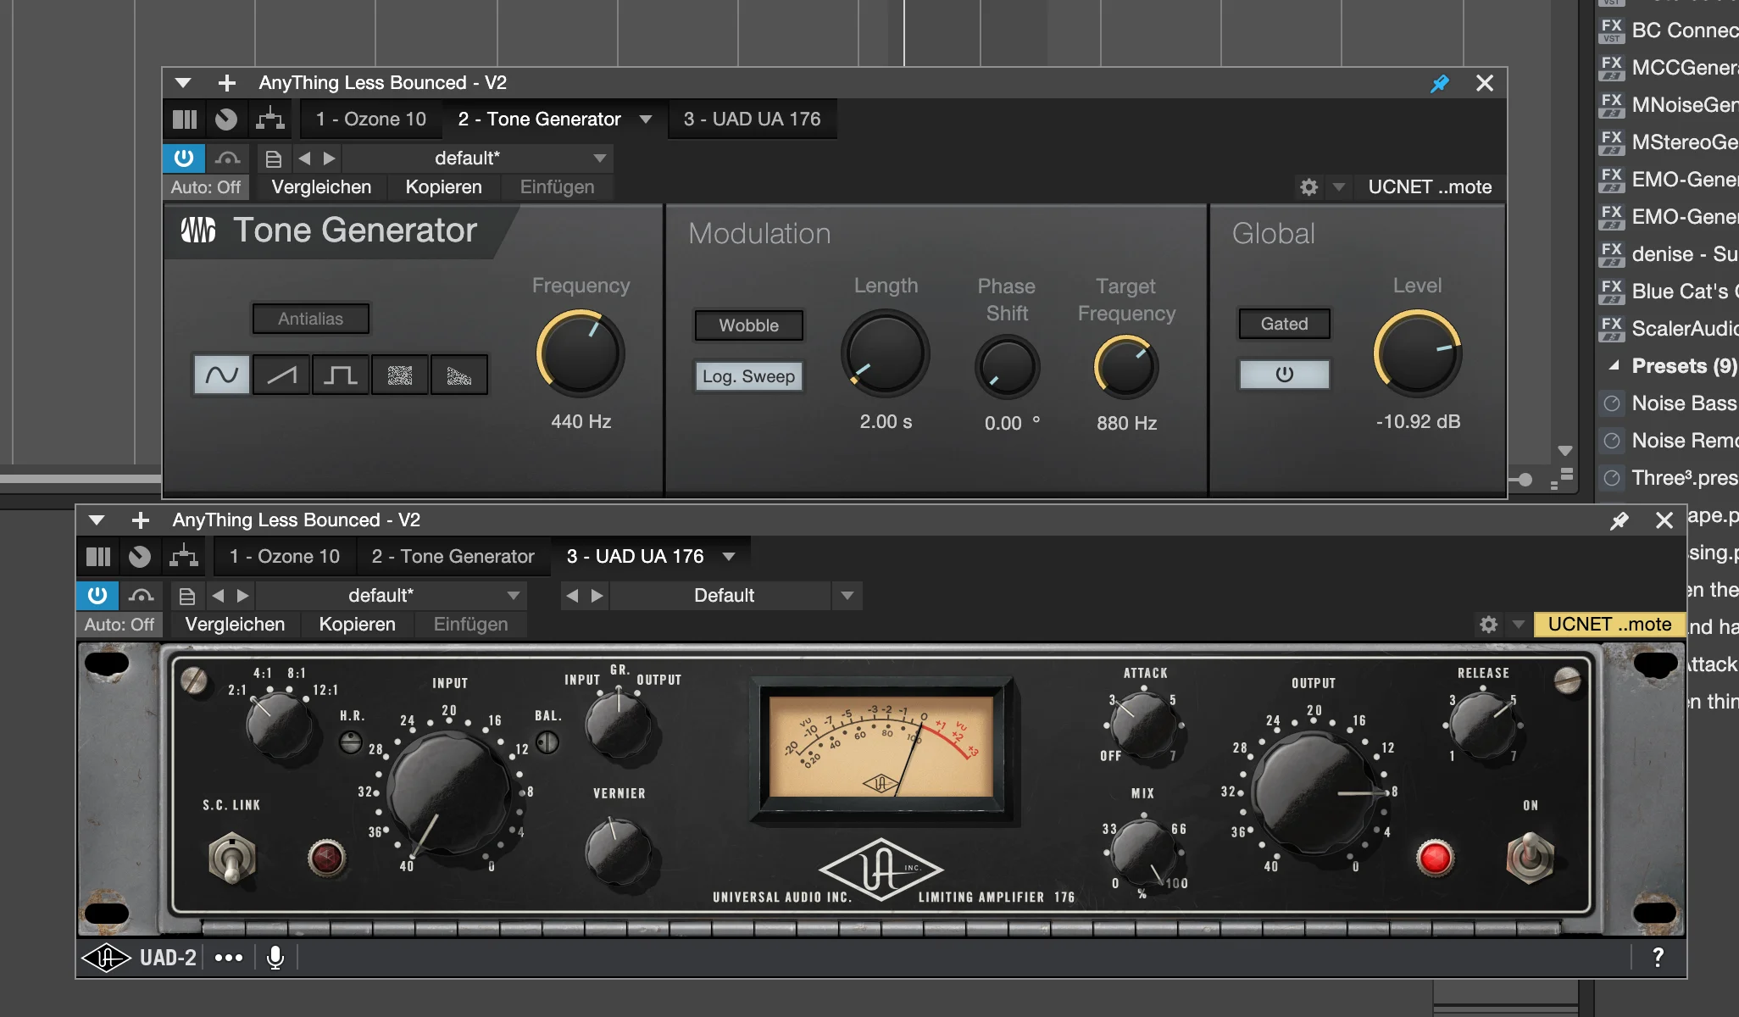This screenshot has width=1739, height=1017.
Task: Switch to 3 - UAD UA 176 tab in top window
Action: point(752,119)
